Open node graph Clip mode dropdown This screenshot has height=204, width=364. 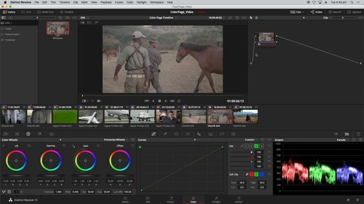(x=327, y=18)
